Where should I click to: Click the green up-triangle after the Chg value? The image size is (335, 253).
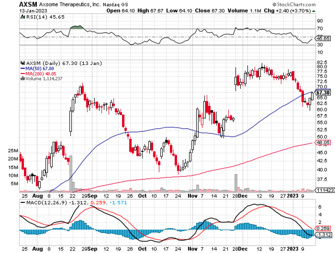[314, 11]
